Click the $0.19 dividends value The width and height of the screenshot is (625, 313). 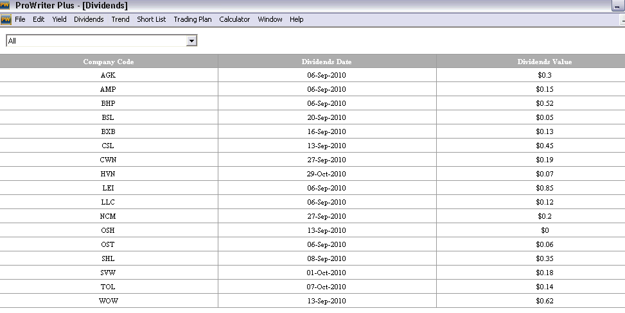[x=545, y=160]
